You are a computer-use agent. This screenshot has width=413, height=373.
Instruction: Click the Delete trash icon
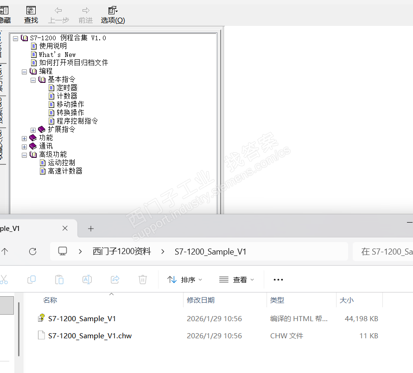tap(143, 280)
